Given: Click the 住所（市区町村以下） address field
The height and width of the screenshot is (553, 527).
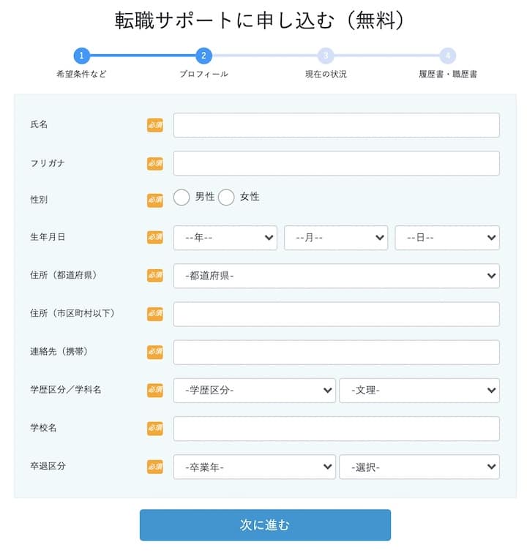Looking at the screenshot, I should pos(336,314).
